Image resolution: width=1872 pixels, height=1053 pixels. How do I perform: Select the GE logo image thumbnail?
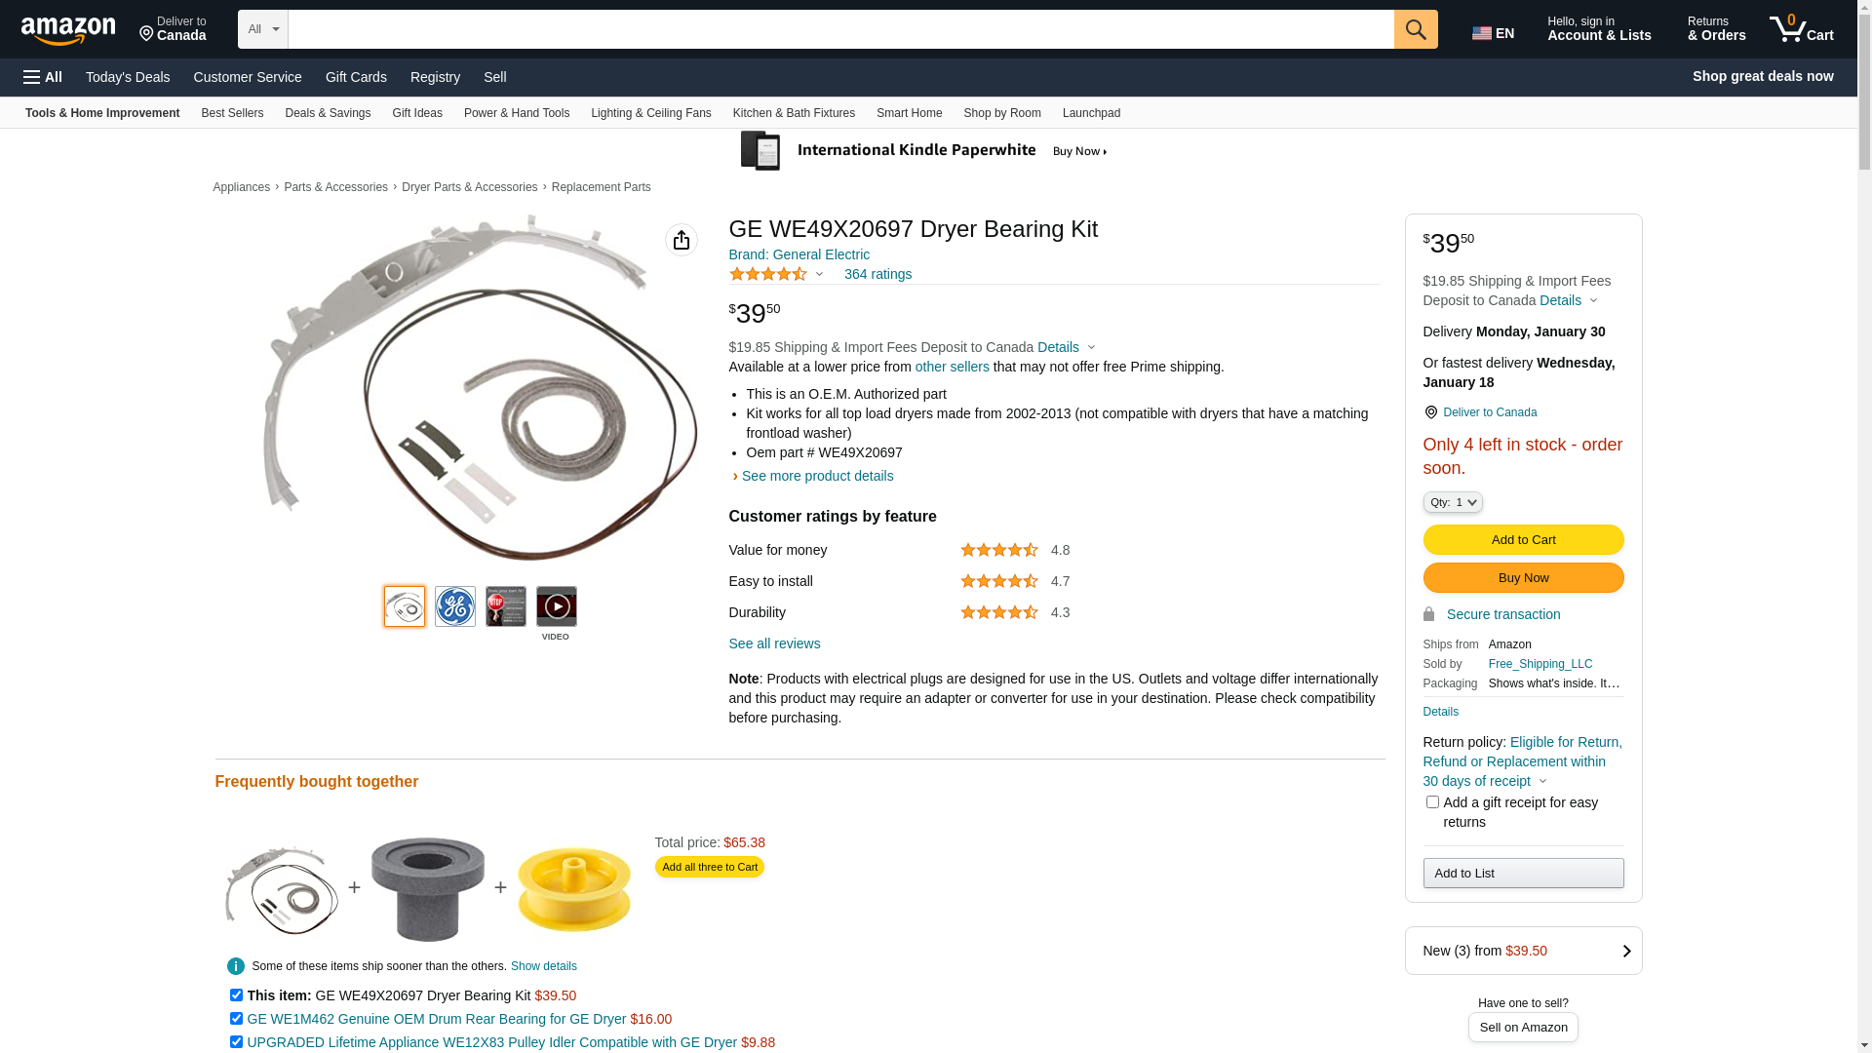pos(454,606)
